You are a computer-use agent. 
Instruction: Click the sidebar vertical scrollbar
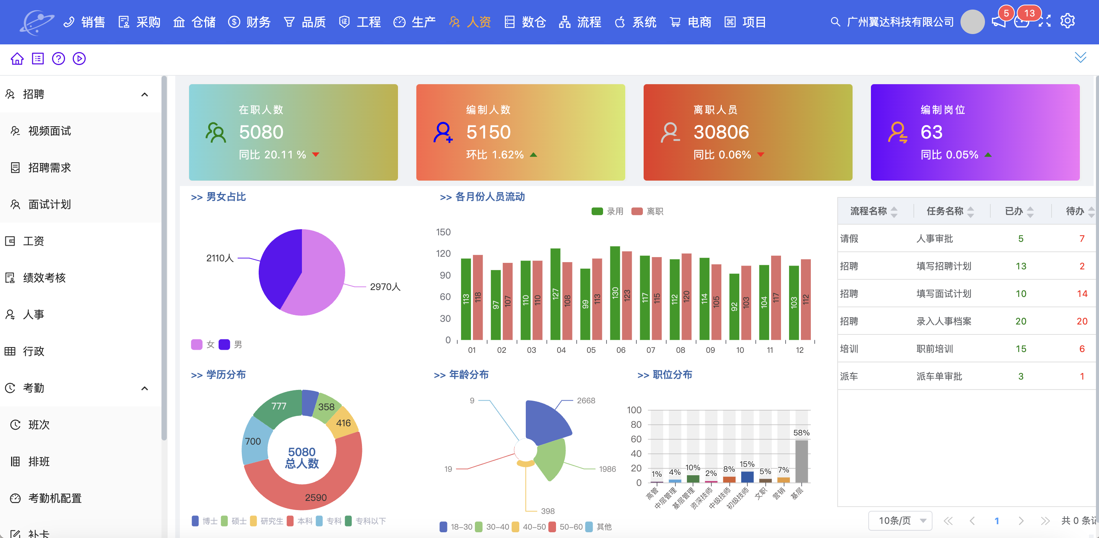pos(164,259)
